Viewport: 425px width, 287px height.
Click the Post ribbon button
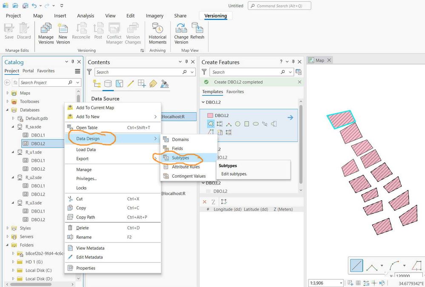coord(98,31)
